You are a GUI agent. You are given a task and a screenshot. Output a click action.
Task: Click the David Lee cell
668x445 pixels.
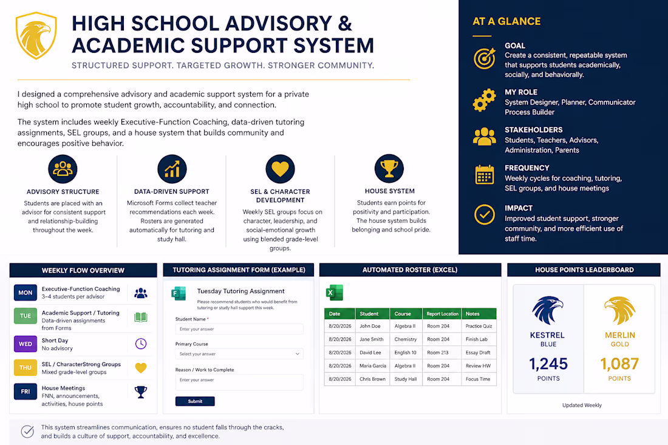click(x=372, y=353)
